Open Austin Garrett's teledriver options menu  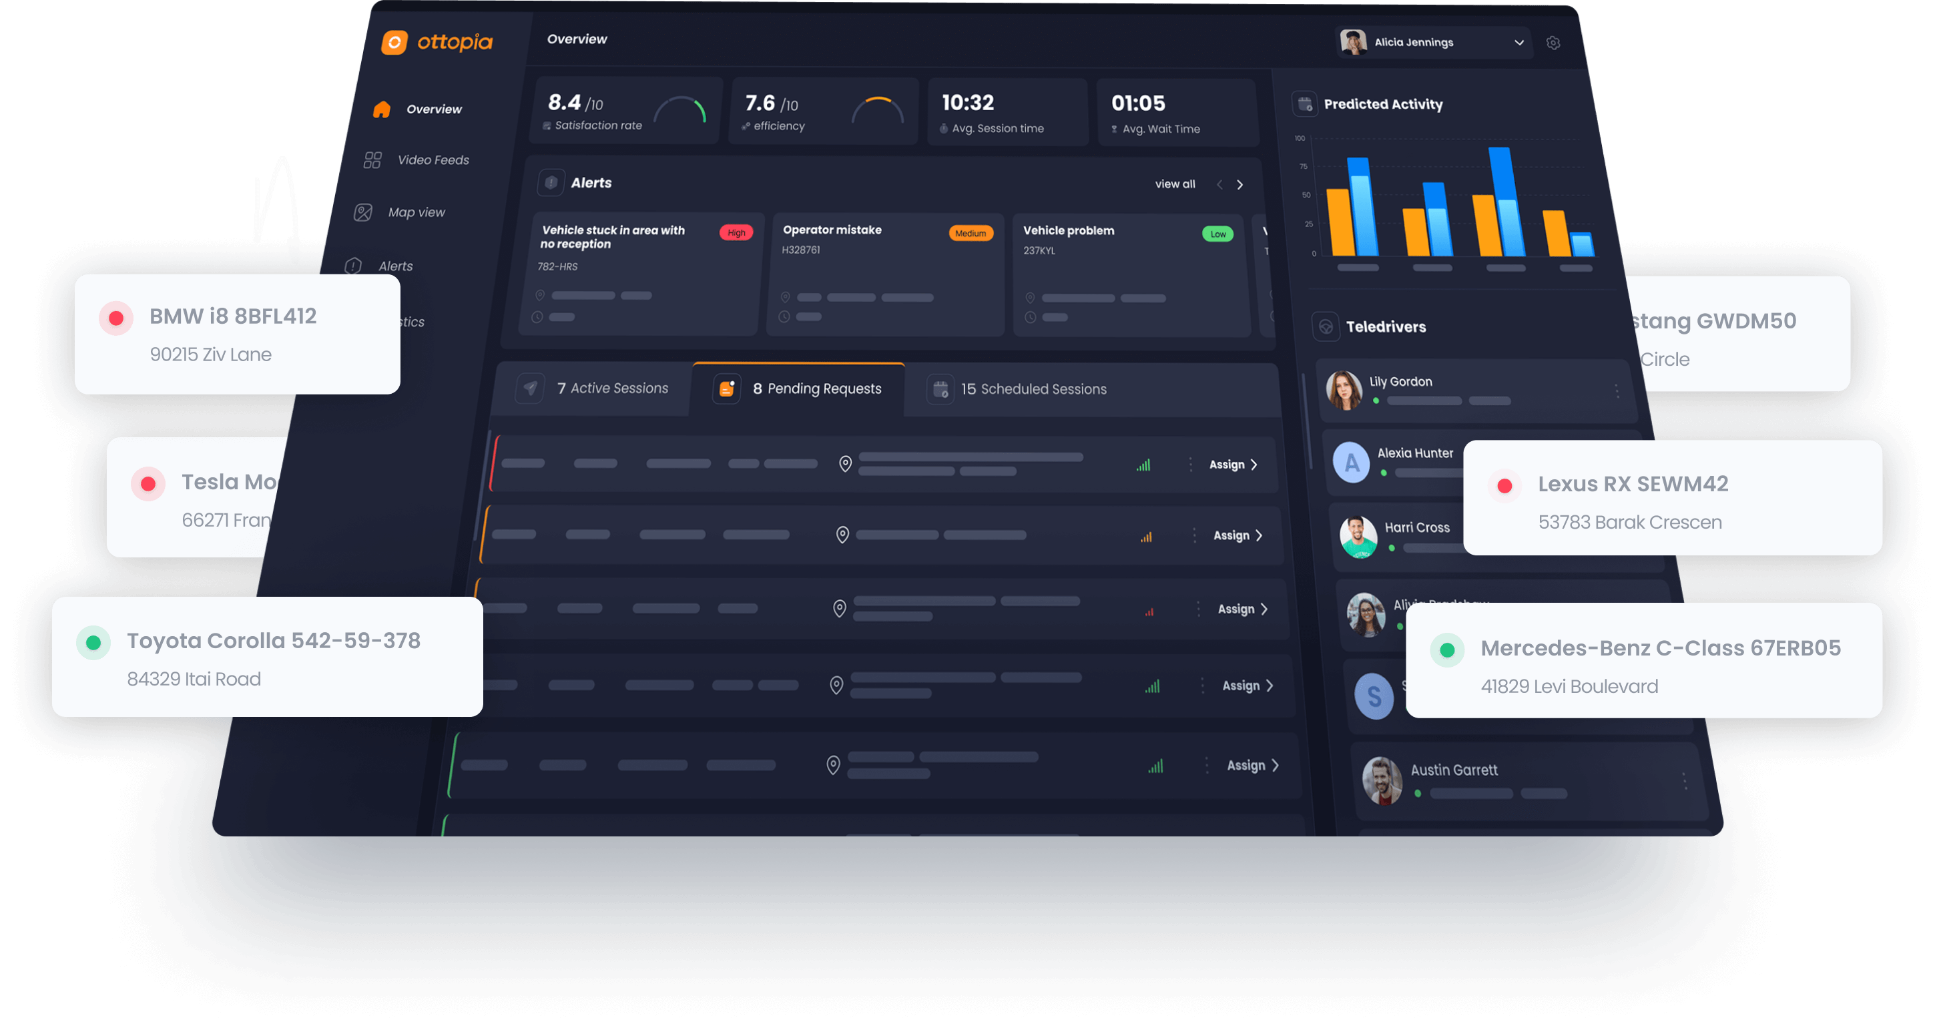tap(1684, 780)
